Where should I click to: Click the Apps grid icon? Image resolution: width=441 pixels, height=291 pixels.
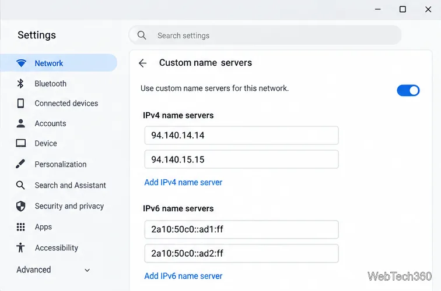(x=20, y=227)
